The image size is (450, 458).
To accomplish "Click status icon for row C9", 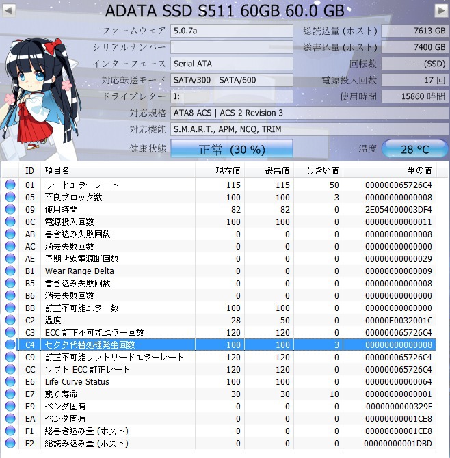I will 10,357.
